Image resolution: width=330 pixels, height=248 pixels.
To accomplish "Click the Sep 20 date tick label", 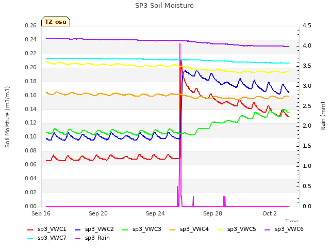I will pyautogui.click(x=98, y=213).
